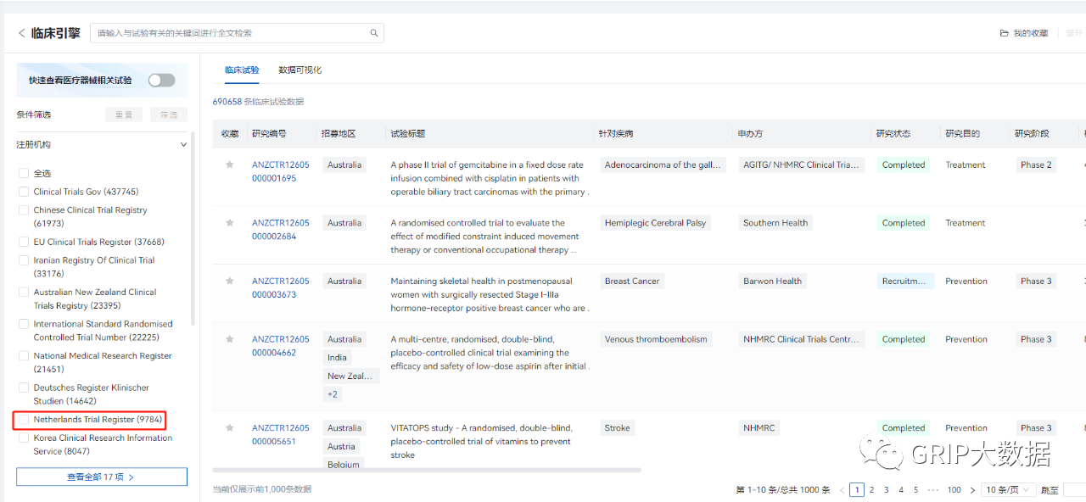
Task: Check EU Clinical Trials Register checkbox
Action: (24, 242)
